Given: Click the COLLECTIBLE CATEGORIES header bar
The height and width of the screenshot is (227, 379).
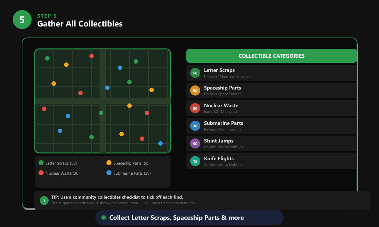Looking at the screenshot, I should point(272,56).
